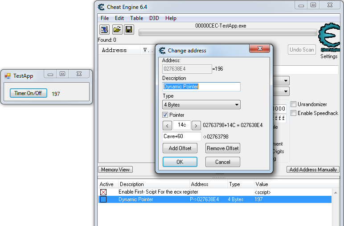Click the 4 Bytes type cell in list
This screenshot has height=226, width=344.
[x=236, y=199]
